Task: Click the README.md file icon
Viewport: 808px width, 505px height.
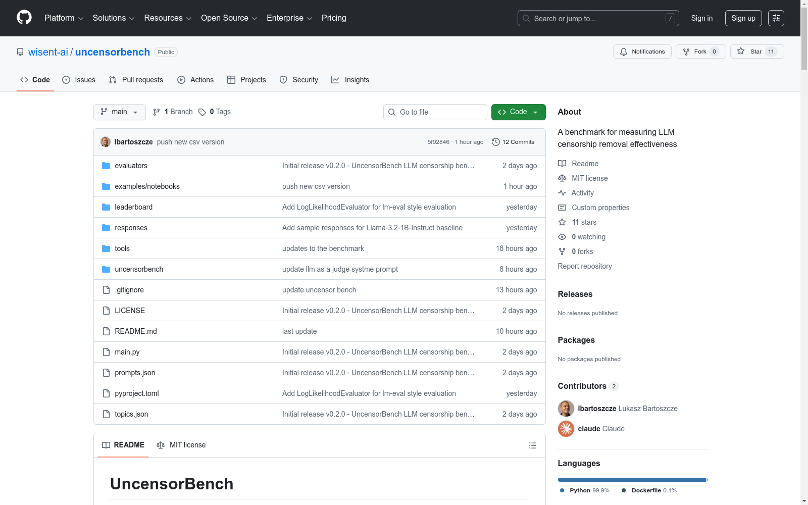Action: tap(106, 331)
